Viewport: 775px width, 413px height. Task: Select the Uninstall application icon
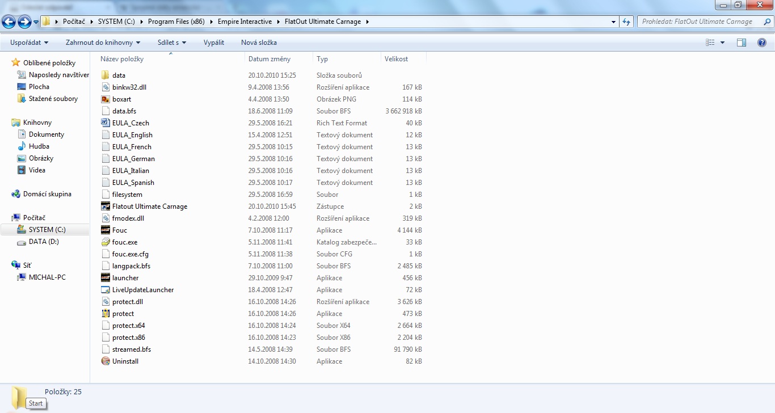(106, 361)
